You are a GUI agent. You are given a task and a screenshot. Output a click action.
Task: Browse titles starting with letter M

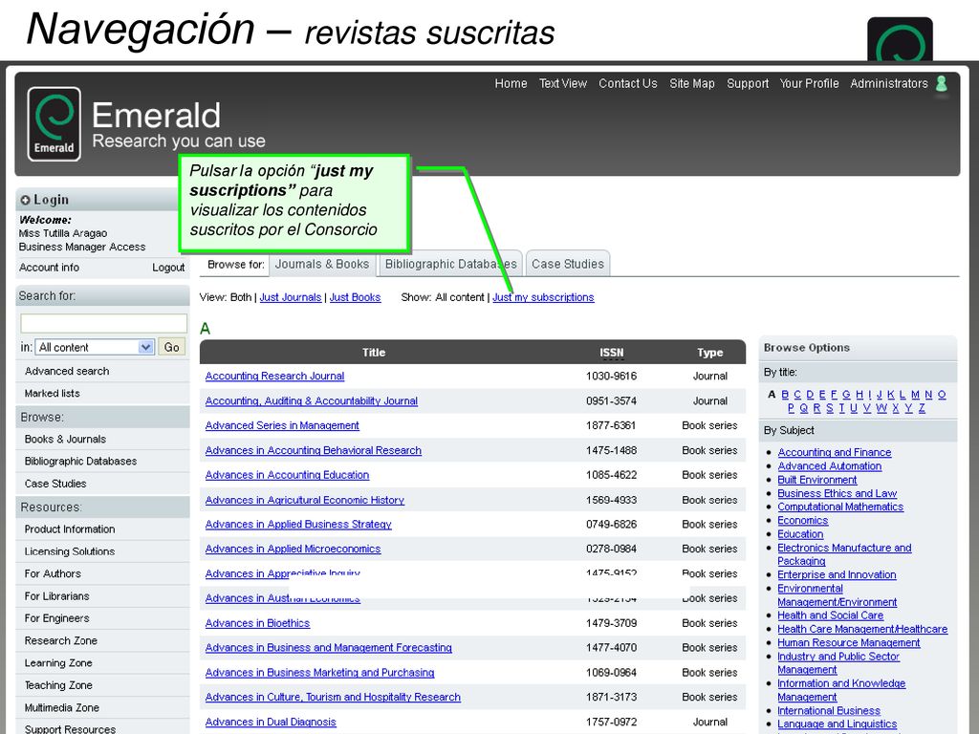[x=915, y=395]
